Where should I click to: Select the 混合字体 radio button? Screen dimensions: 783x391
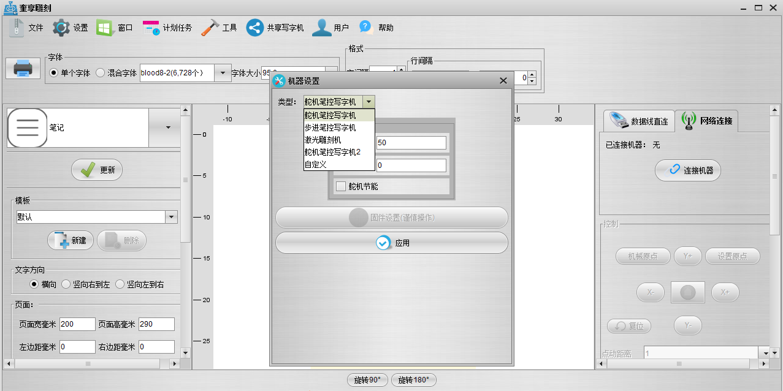(x=101, y=73)
